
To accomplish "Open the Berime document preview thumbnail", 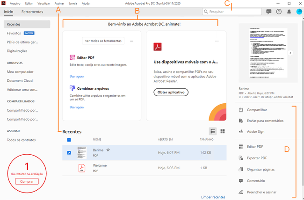I will 268,53.
